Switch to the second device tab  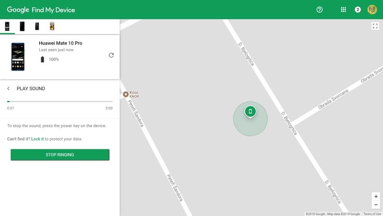pos(22,27)
